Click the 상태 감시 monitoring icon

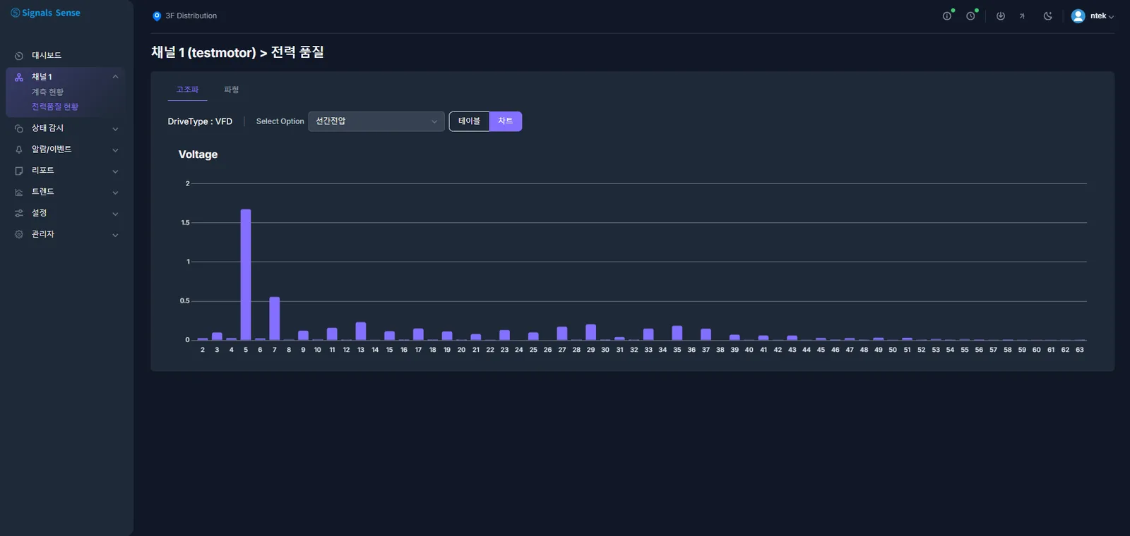point(19,128)
